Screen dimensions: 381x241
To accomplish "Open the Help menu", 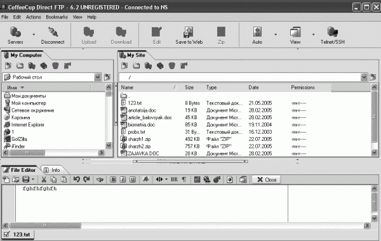I will (91, 17).
